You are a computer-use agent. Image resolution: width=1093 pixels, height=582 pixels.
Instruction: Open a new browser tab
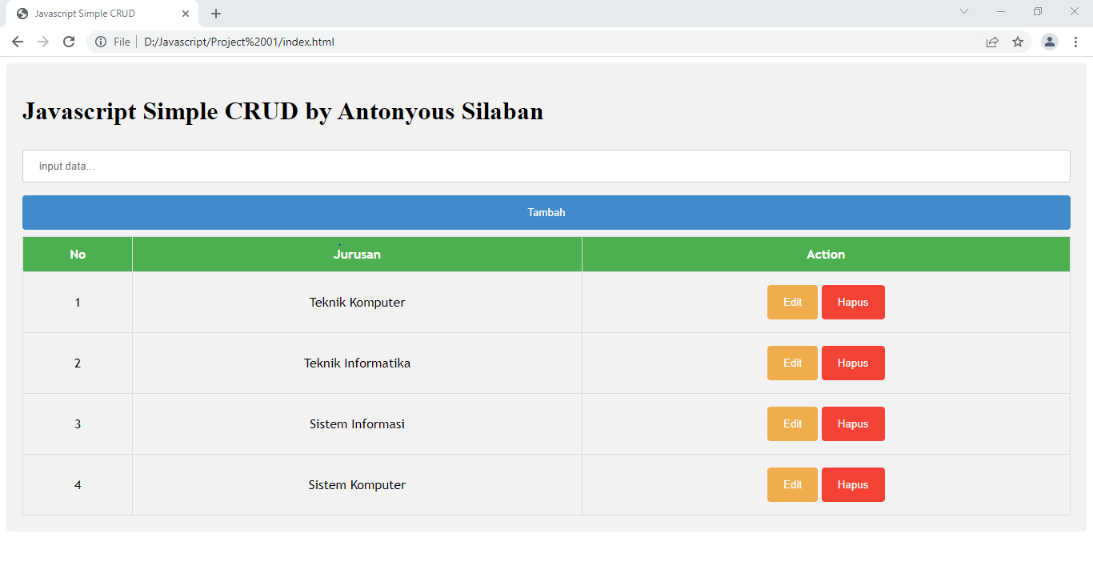click(x=215, y=13)
